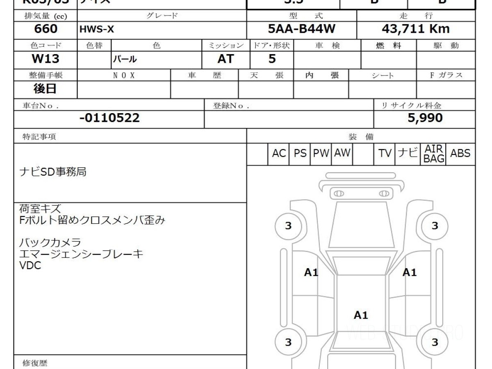Screen dimensions: 492x369
Task: Click the note エマージェンシーブレーキ
Action: (81, 254)
